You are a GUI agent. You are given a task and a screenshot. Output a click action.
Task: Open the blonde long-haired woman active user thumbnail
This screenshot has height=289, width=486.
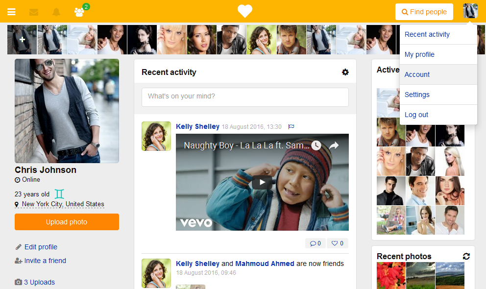click(450, 161)
